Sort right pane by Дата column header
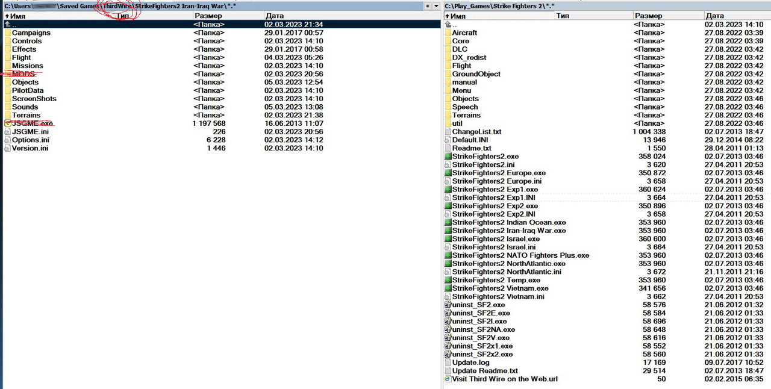Image resolution: width=771 pixels, height=389 pixels. point(737,16)
